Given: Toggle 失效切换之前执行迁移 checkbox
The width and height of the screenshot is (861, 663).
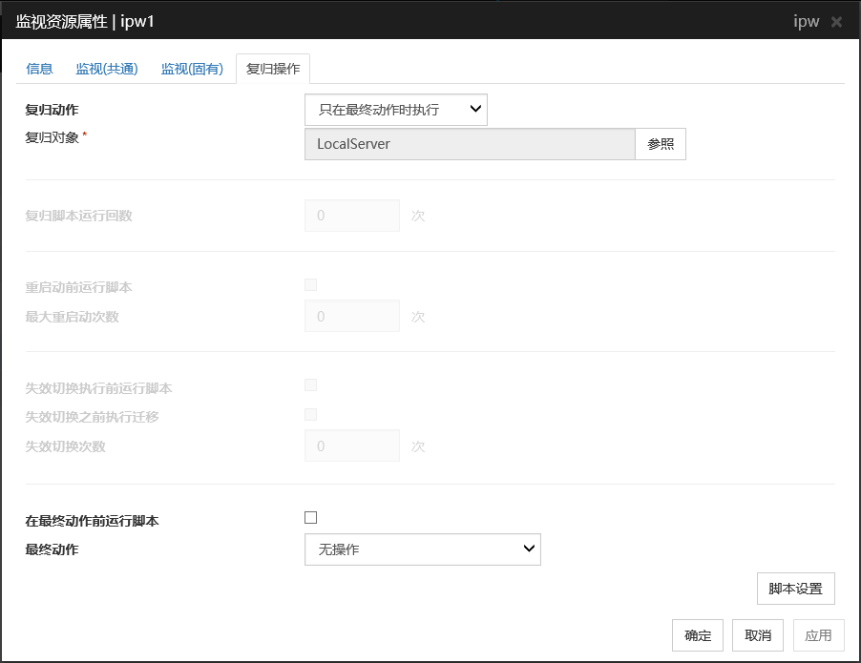Looking at the screenshot, I should coord(310,415).
